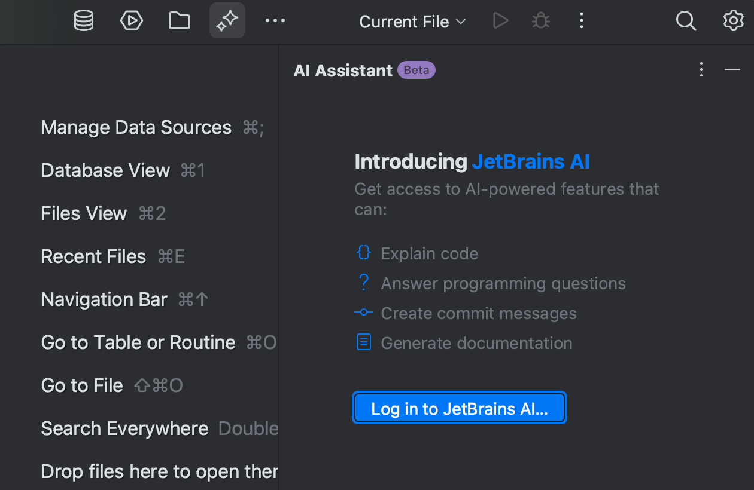This screenshot has height=490, width=754.
Task: Open Database View
Action: point(105,170)
